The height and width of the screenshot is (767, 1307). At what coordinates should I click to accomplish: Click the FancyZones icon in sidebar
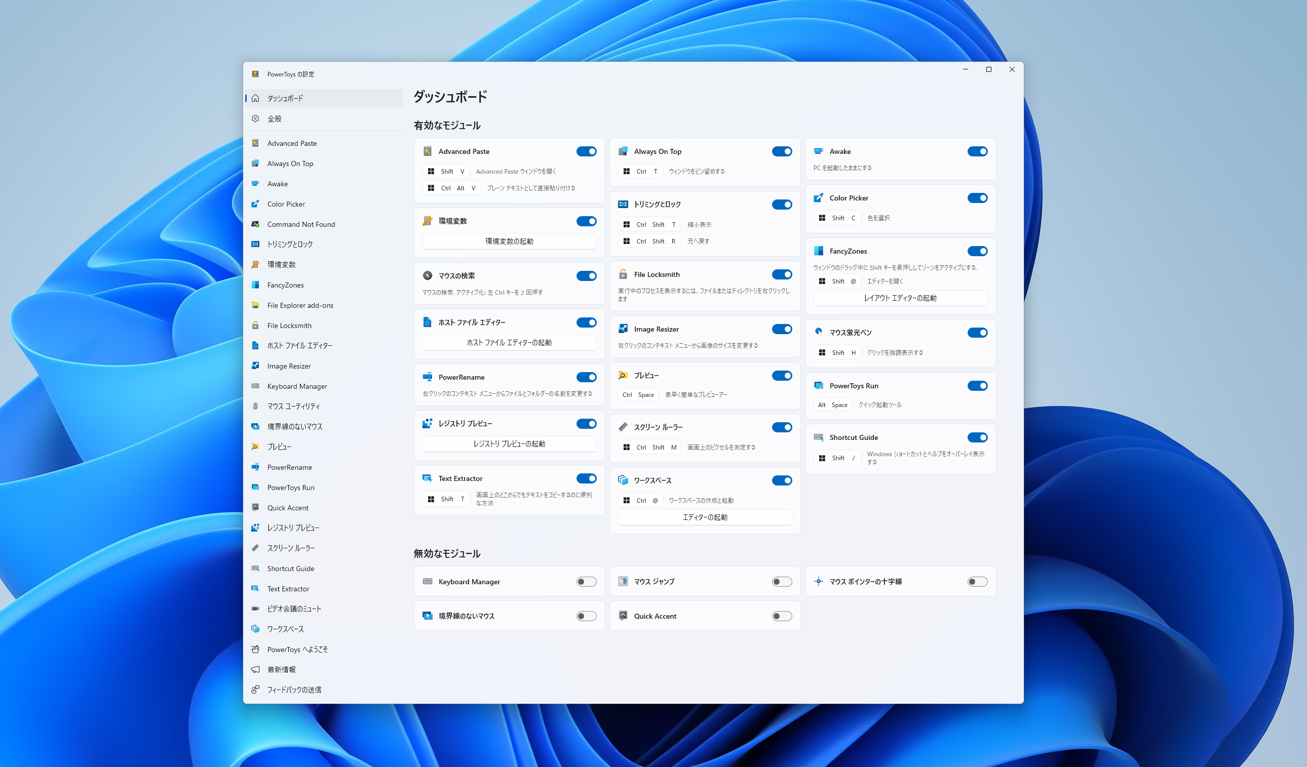[x=255, y=285]
